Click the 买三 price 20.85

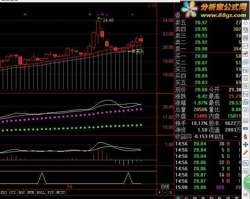(x=201, y=69)
